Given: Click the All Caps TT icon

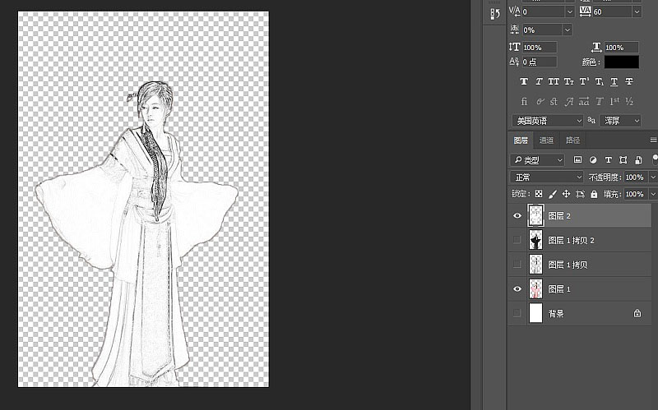Looking at the screenshot, I should point(554,81).
